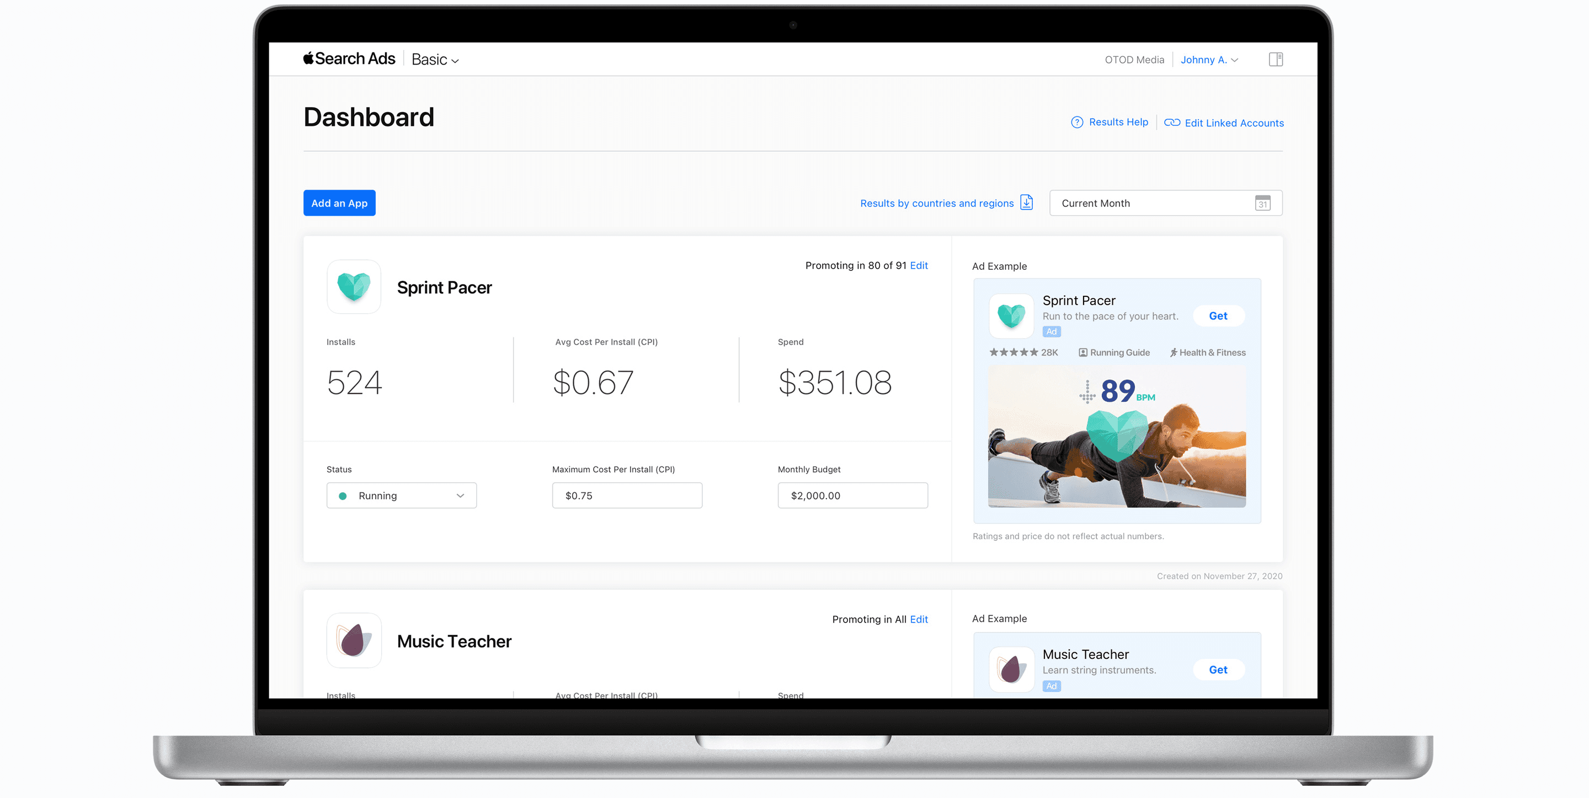This screenshot has height=798, width=1589.
Task: Click the Maximum Cost Per Install input field
Action: pos(626,494)
